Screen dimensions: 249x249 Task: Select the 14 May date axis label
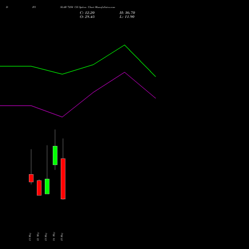[54, 237]
